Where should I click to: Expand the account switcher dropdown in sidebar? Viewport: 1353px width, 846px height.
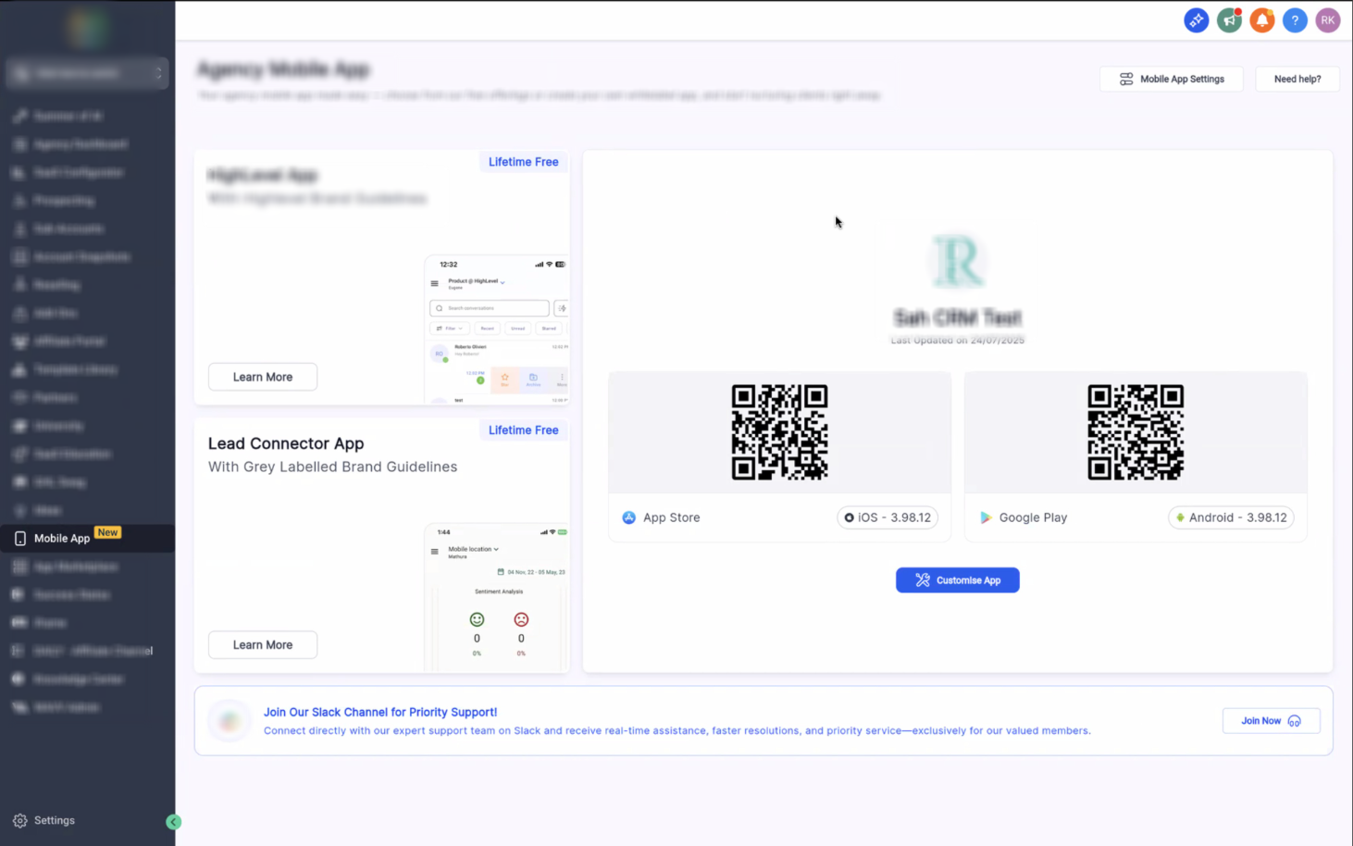[87, 73]
